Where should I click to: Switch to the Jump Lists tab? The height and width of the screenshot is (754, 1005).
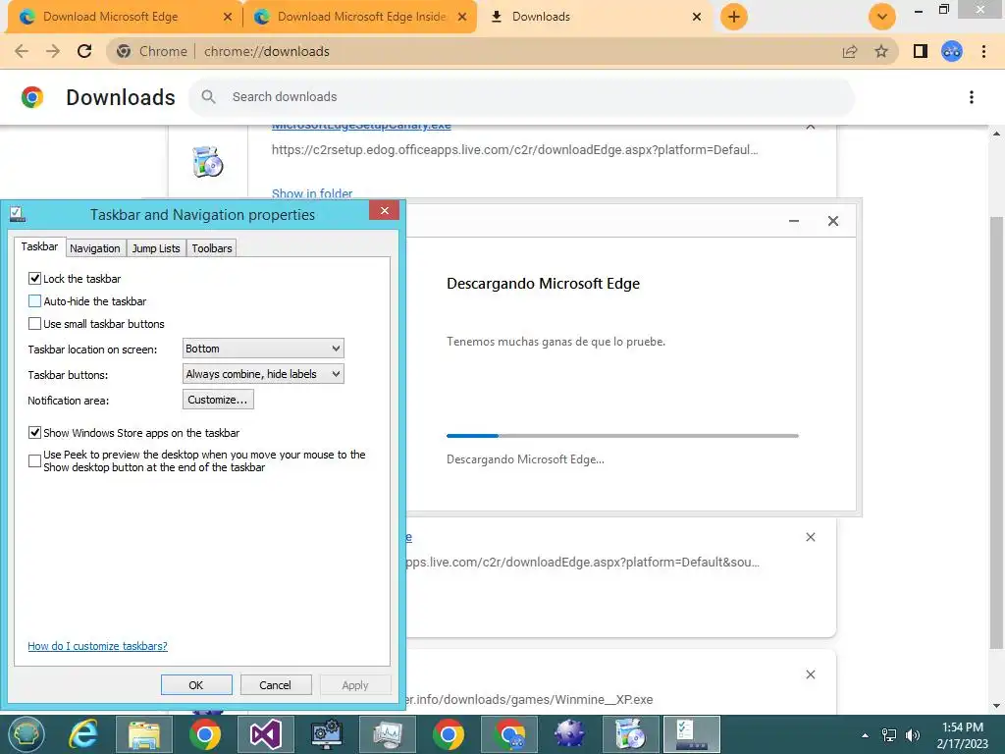click(156, 248)
